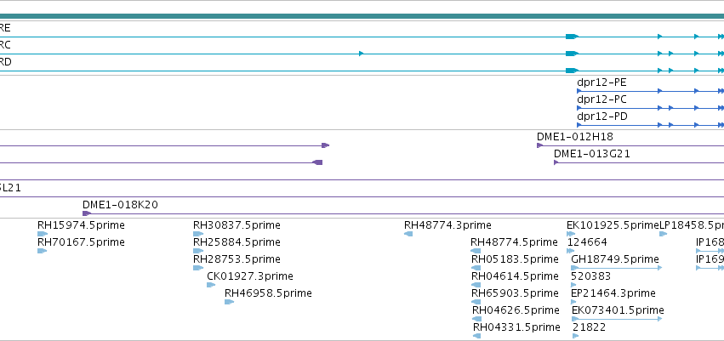The image size is (724, 341).
Task: Click the RH48774.3prime label
Action: (x=448, y=225)
